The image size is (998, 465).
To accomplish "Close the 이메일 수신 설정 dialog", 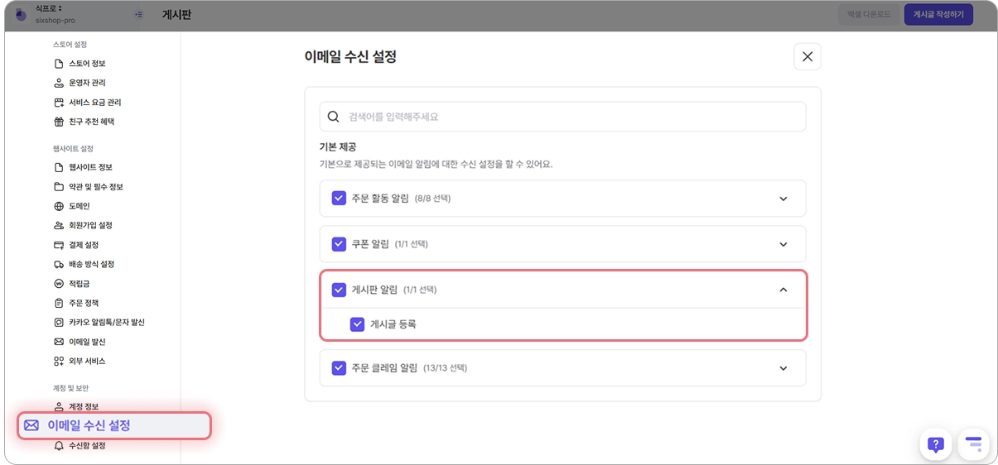I will (x=807, y=56).
